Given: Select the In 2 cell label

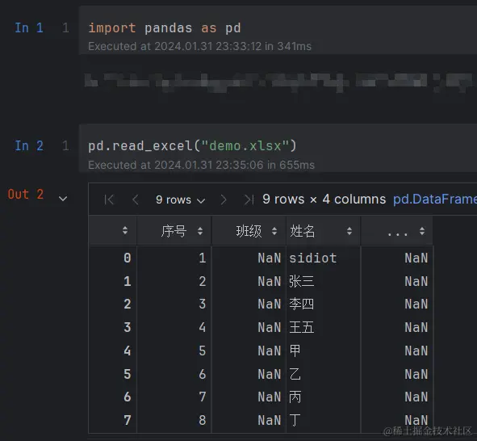Looking at the screenshot, I should [x=29, y=146].
